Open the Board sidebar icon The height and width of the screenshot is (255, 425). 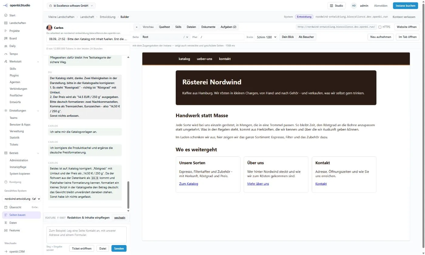point(6,39)
